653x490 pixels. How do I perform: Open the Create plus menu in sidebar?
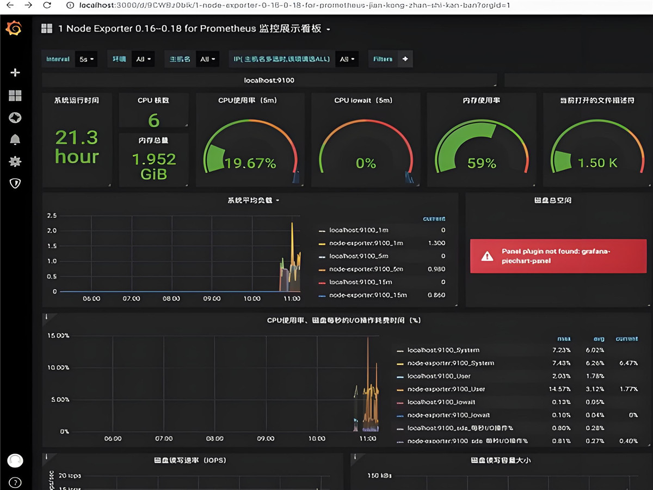coord(15,72)
